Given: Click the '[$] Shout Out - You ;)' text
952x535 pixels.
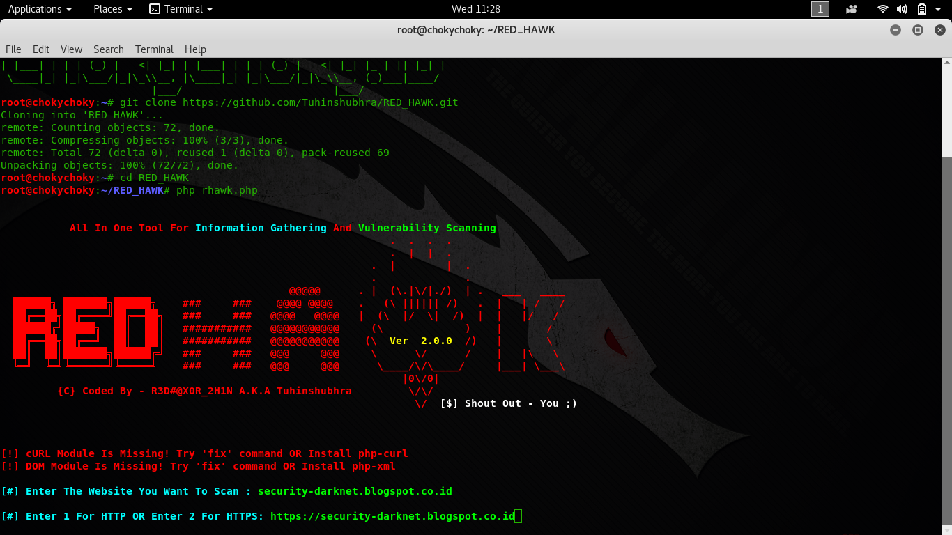Looking at the screenshot, I should point(509,403).
